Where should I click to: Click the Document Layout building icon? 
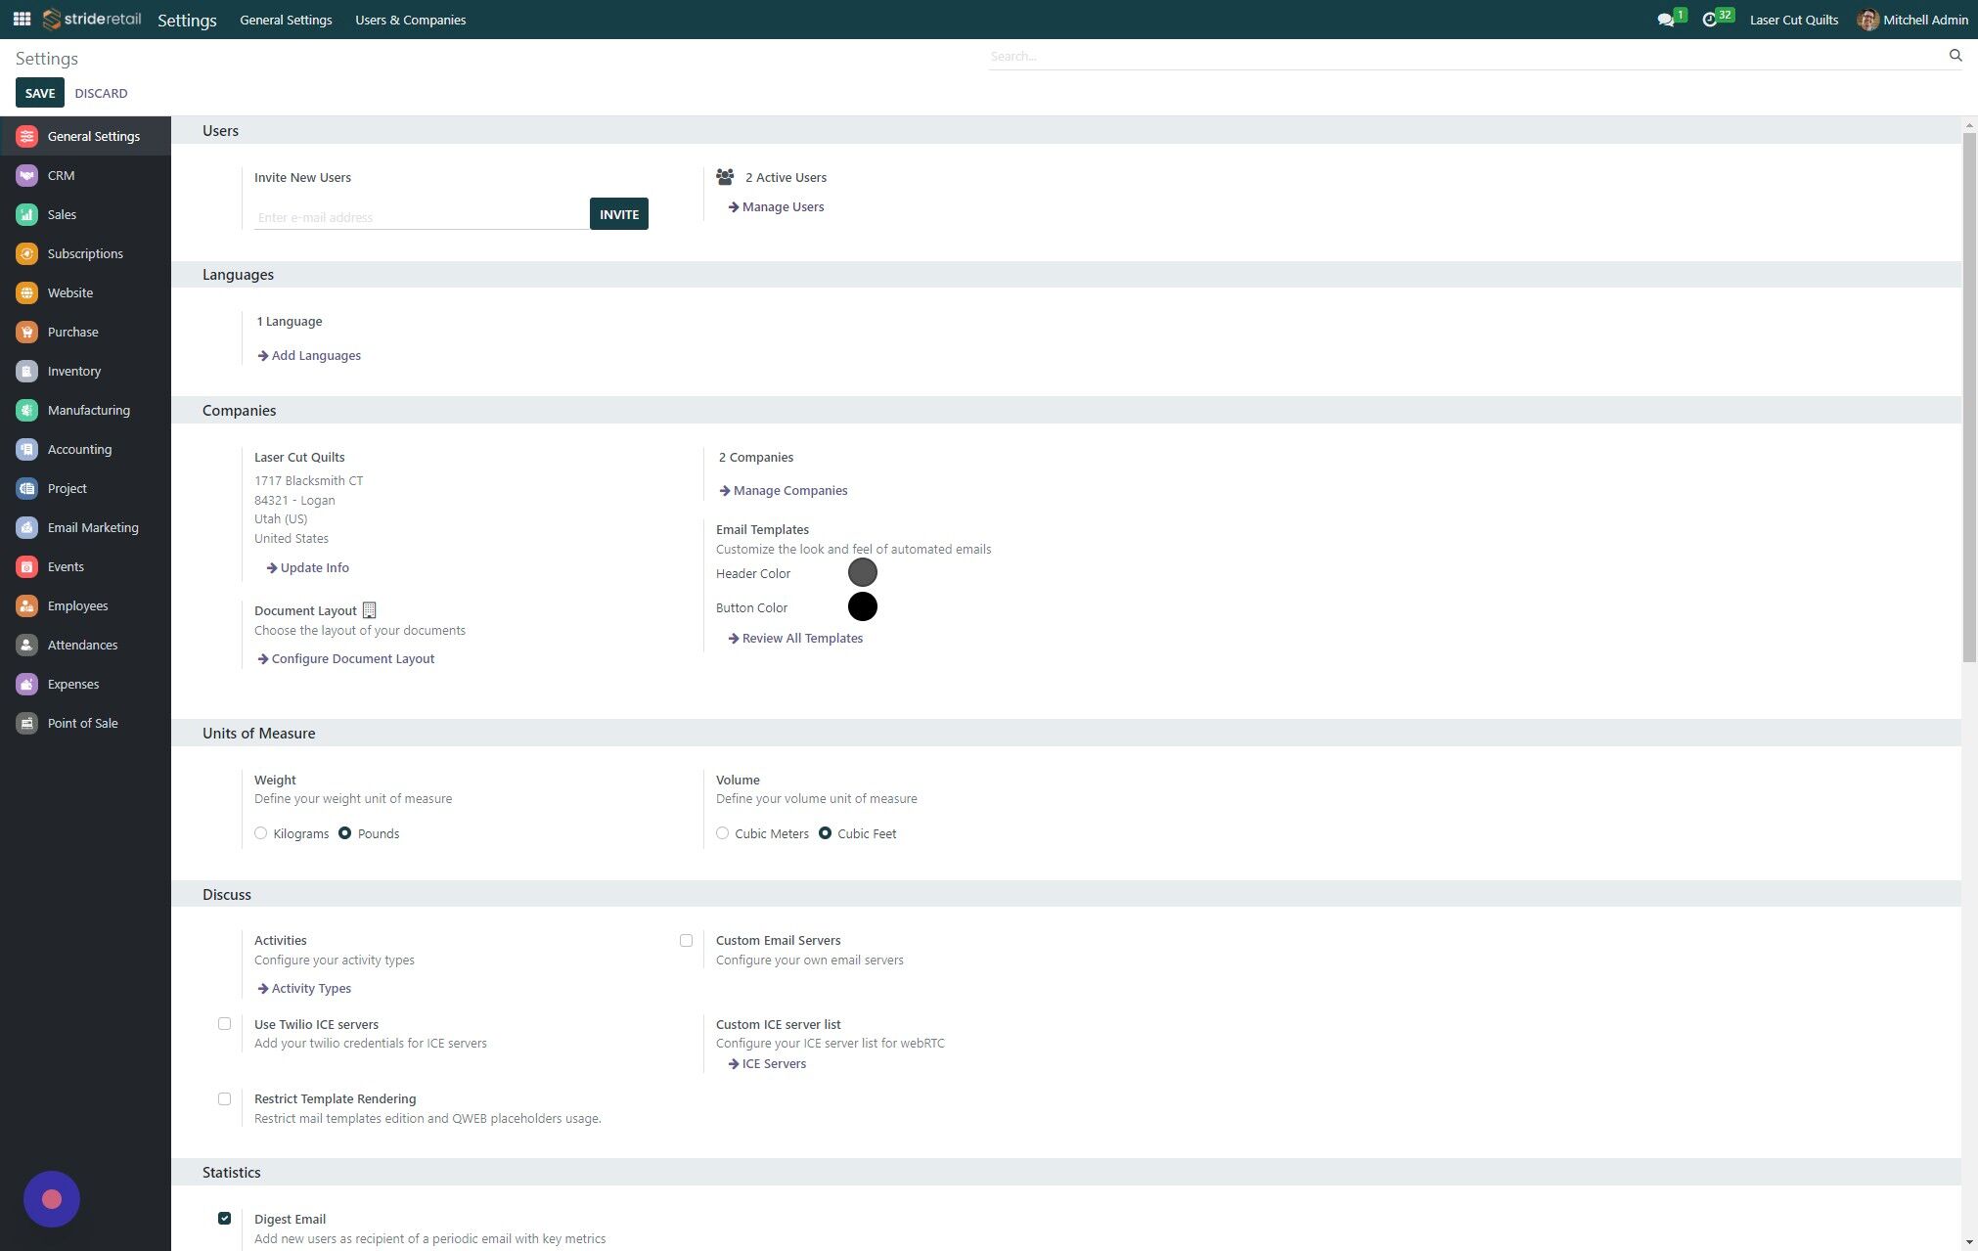pyautogui.click(x=369, y=610)
